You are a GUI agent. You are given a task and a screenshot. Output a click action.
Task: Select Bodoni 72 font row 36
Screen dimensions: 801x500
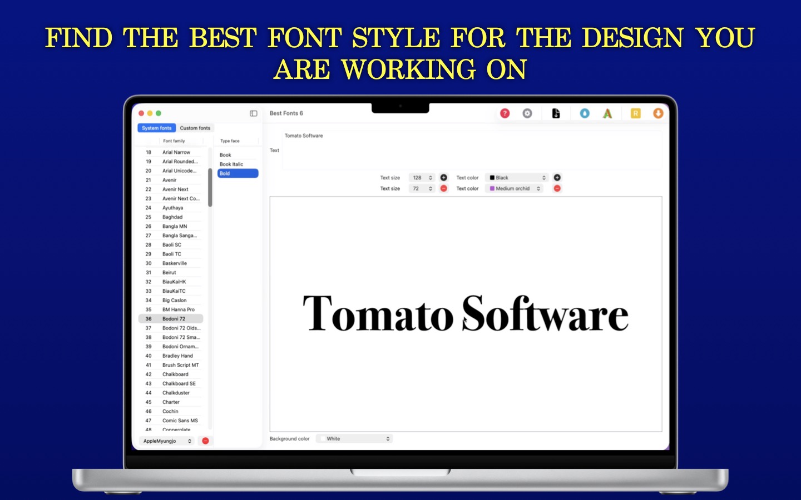pyautogui.click(x=171, y=319)
